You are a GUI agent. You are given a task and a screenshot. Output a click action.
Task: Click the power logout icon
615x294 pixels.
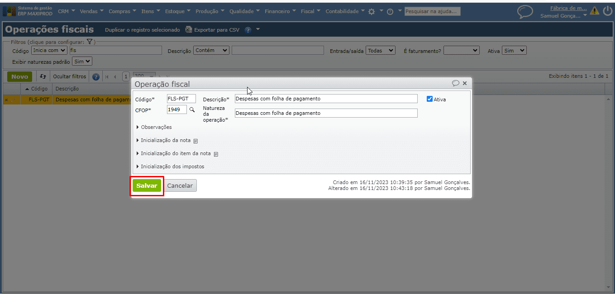[x=607, y=11]
